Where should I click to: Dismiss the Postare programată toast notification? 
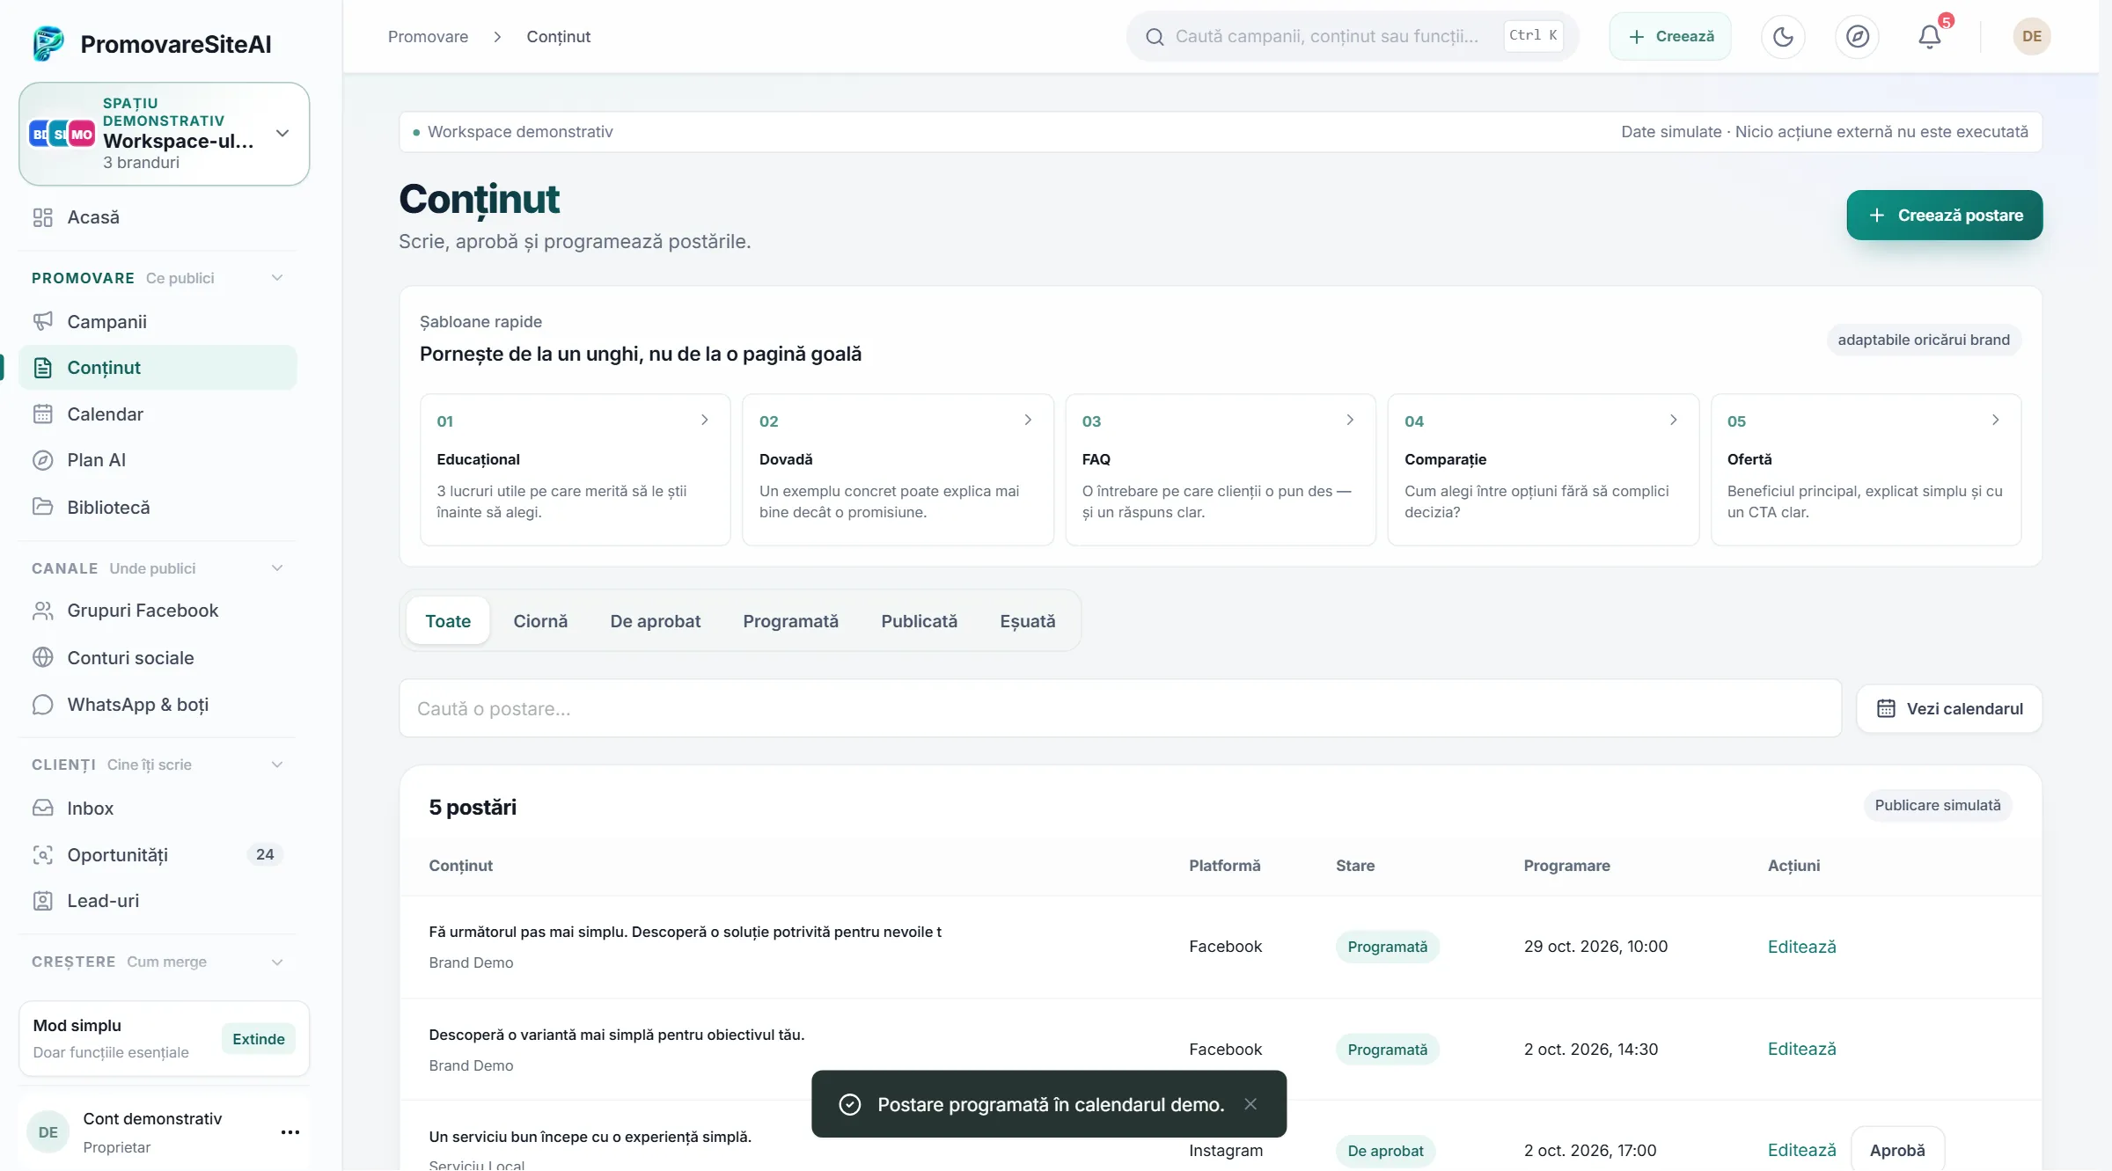(1250, 1104)
